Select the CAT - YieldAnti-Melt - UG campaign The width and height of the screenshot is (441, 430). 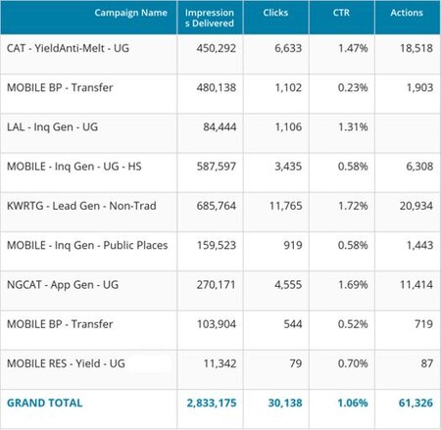tap(68, 48)
